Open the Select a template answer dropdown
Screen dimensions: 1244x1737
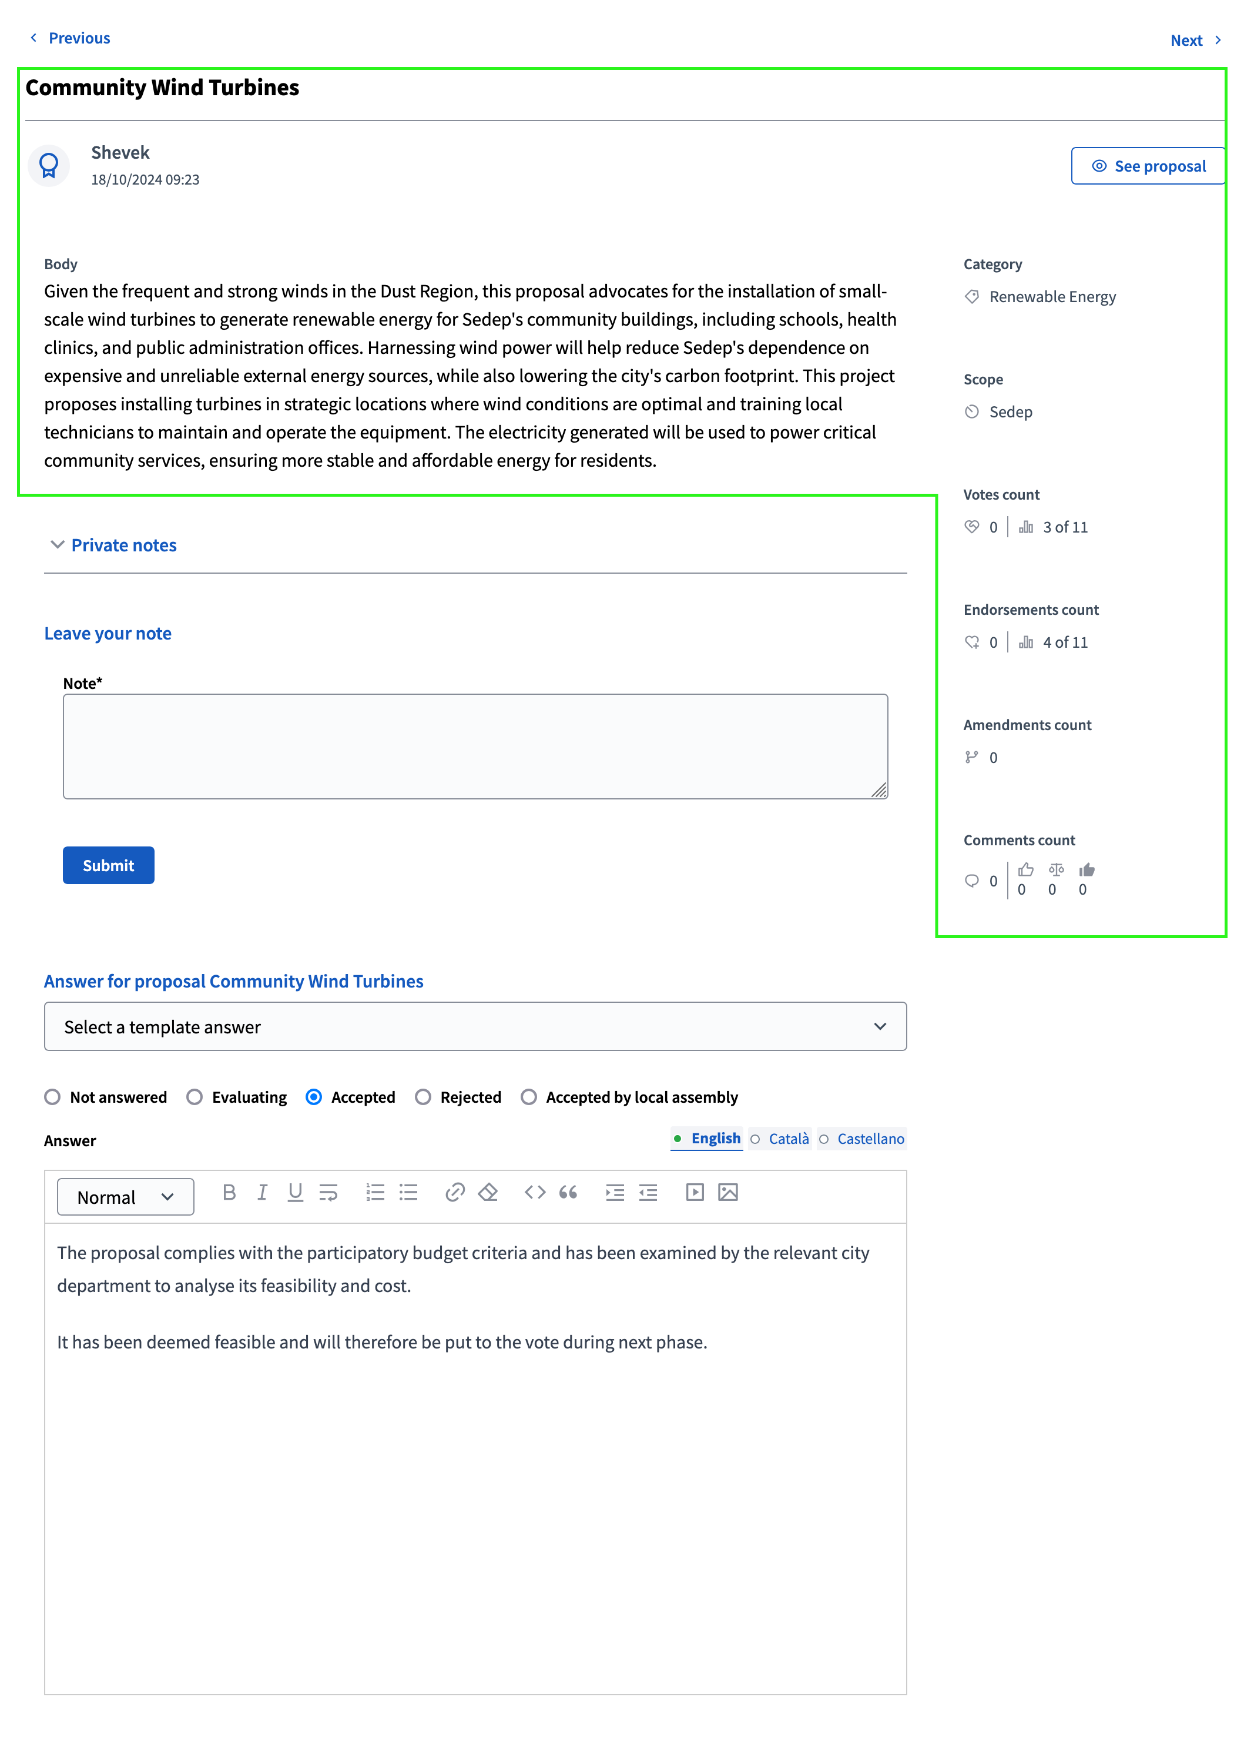(x=475, y=1026)
